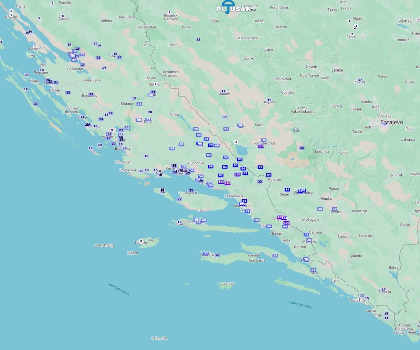
Task: Click the Mostar city label
Action: click(326, 199)
